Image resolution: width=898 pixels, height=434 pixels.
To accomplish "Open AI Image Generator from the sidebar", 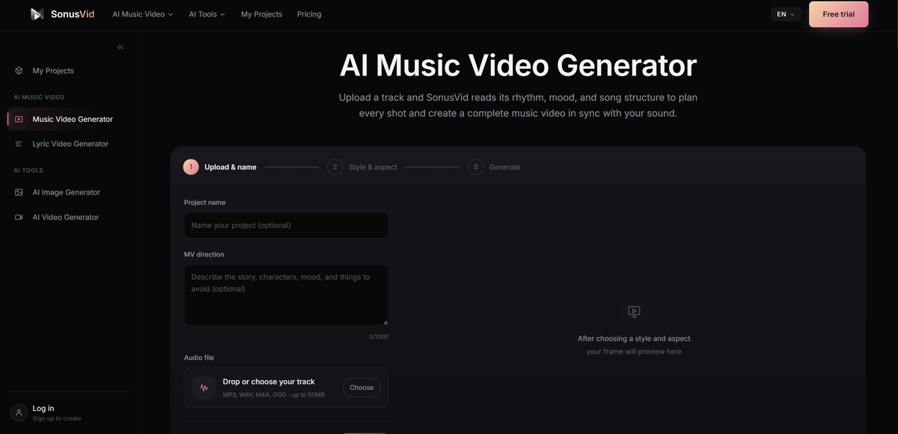I will click(x=70, y=192).
